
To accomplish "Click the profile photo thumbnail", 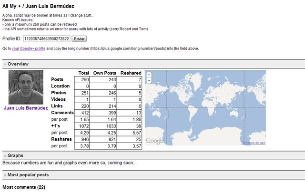I will pos(26,87).
